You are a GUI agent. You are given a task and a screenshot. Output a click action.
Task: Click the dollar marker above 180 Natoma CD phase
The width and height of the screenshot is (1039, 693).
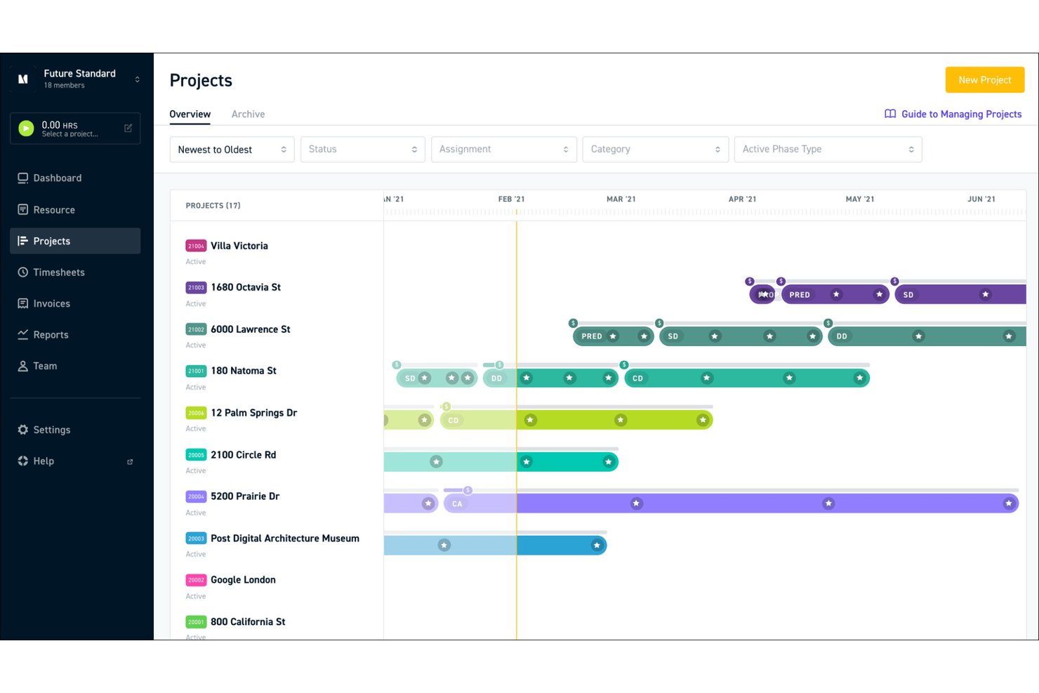click(x=624, y=365)
